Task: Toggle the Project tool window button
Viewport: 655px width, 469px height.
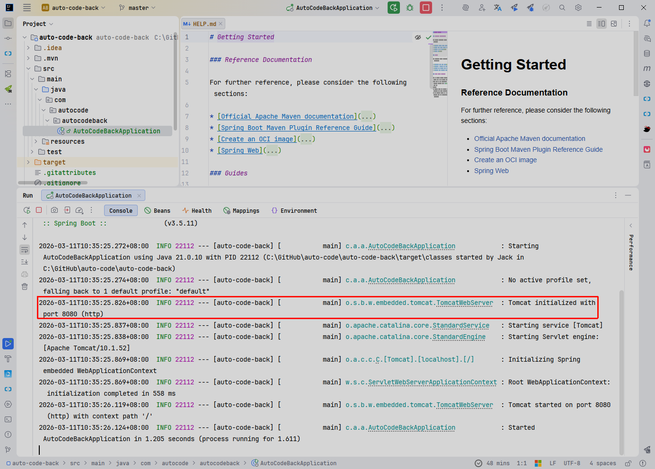Action: pyautogui.click(x=8, y=23)
